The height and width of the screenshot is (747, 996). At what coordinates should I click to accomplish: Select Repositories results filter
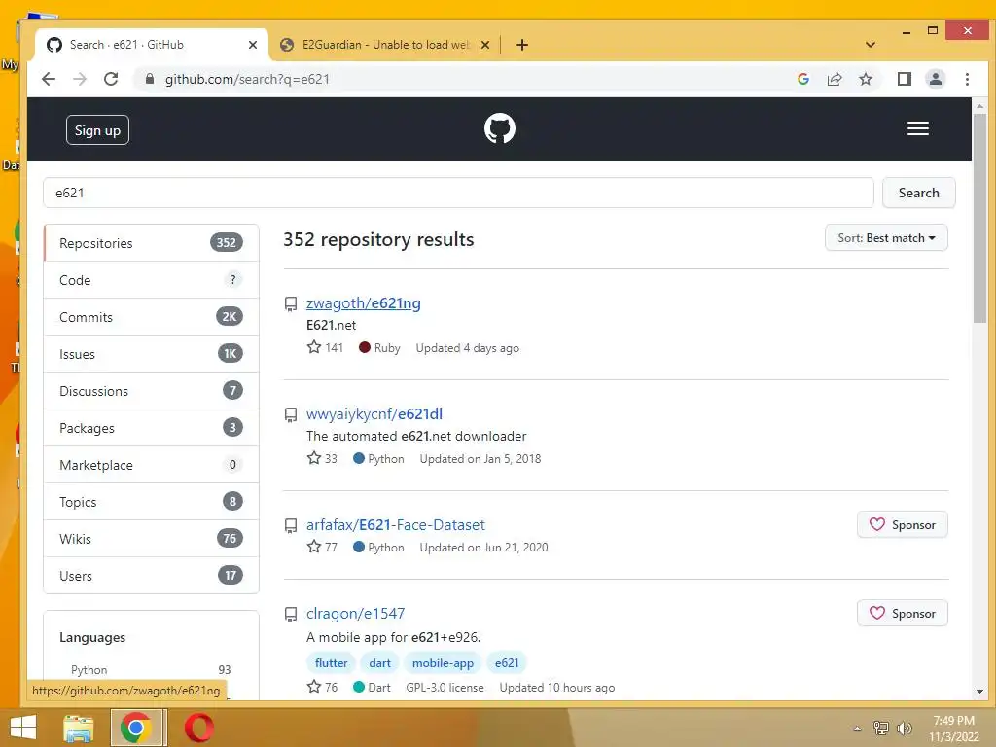click(x=151, y=242)
